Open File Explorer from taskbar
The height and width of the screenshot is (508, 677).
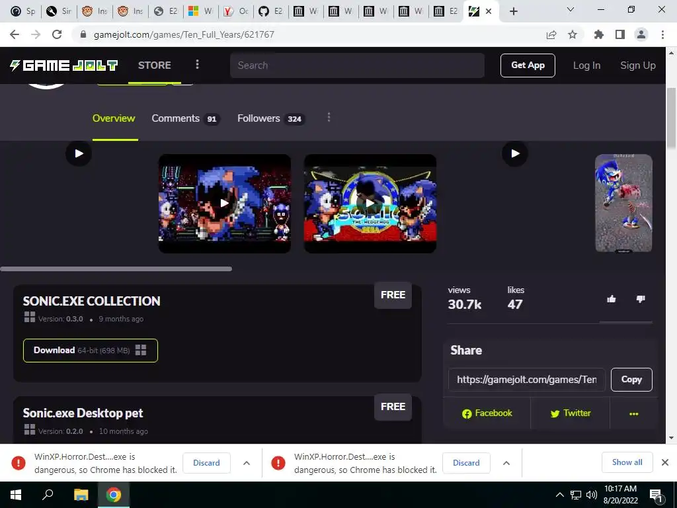coord(81,495)
